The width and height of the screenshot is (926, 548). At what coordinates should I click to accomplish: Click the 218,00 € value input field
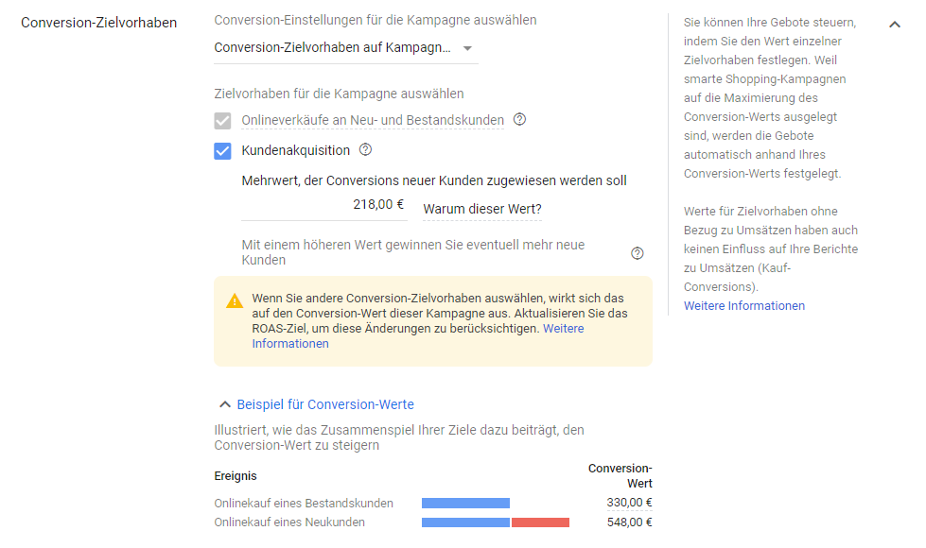[369, 203]
